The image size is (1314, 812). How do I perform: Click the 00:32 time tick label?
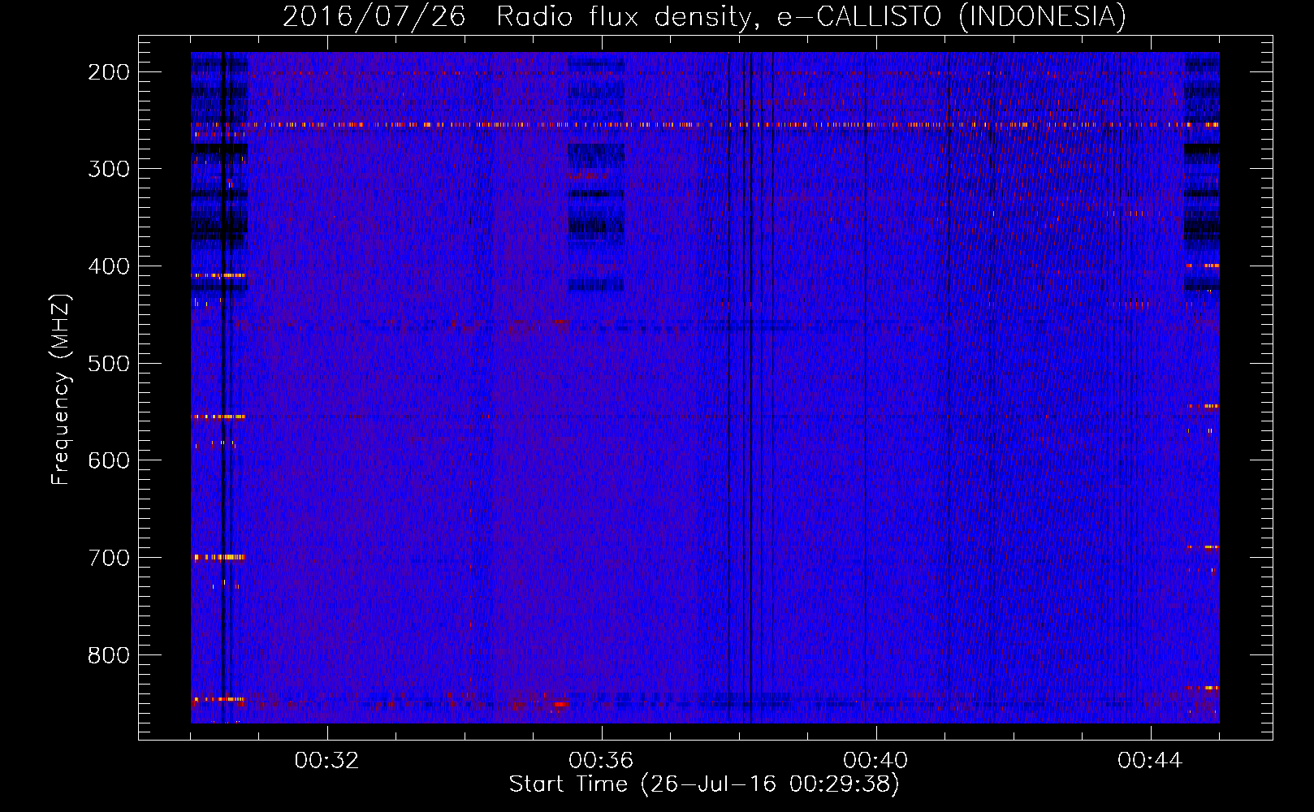(326, 761)
